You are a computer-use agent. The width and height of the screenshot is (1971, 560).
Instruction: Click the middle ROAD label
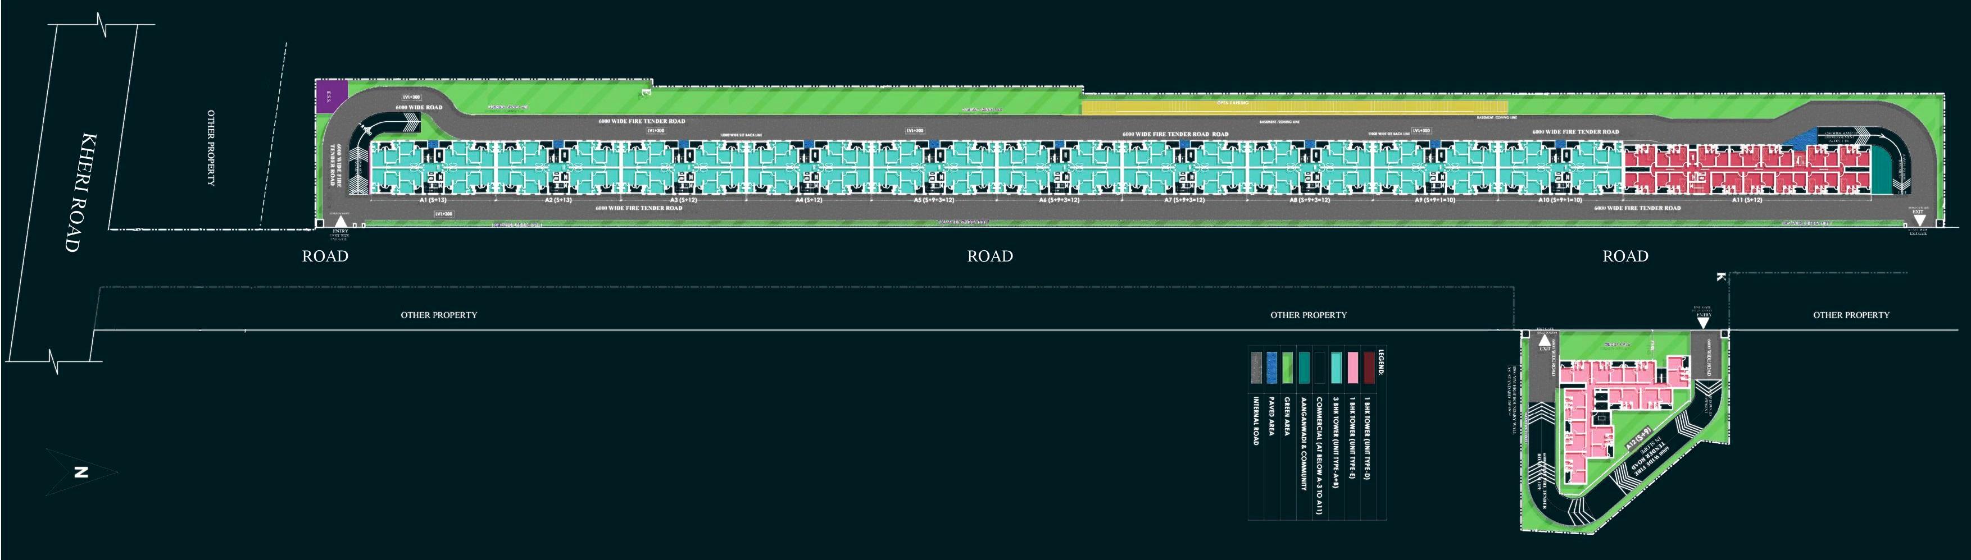coord(989,256)
